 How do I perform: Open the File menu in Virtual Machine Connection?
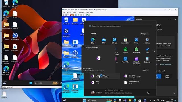click(64, 12)
